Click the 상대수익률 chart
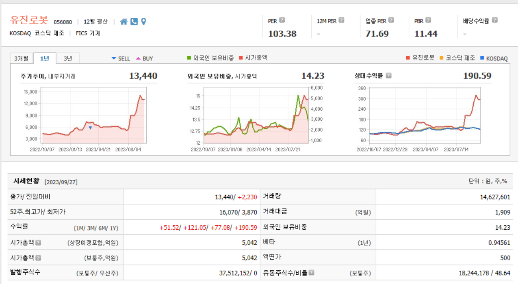The width and height of the screenshot is (518, 284). click(x=425, y=115)
